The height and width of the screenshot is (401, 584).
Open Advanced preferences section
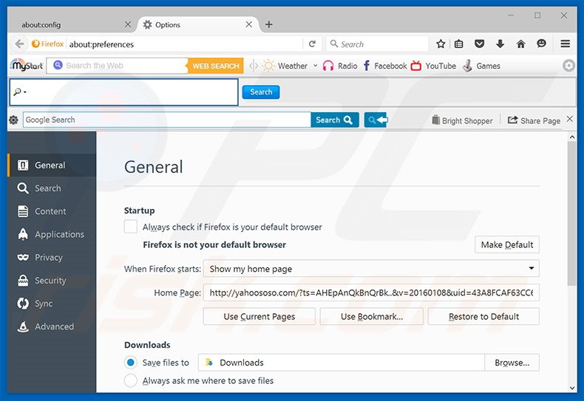coord(52,326)
